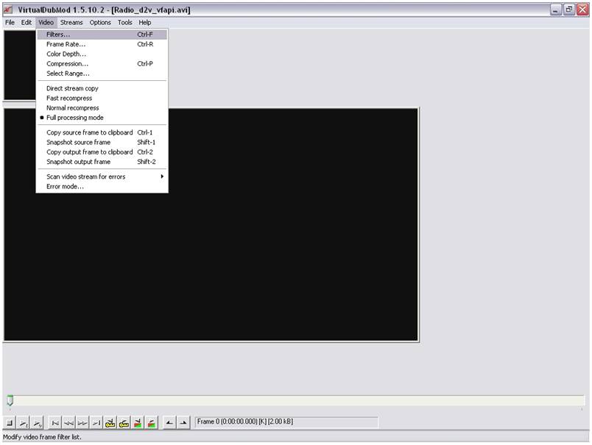The height and width of the screenshot is (445, 592).
Task: Click the Frame 0 position readout field
Action: click(x=286, y=421)
